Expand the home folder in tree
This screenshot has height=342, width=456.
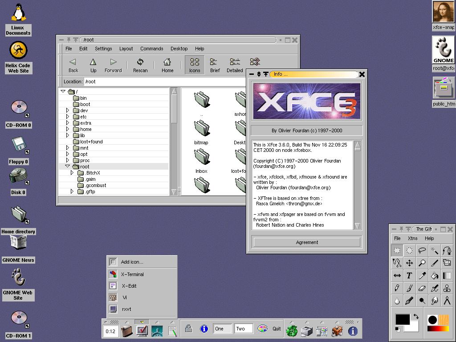pos(68,129)
